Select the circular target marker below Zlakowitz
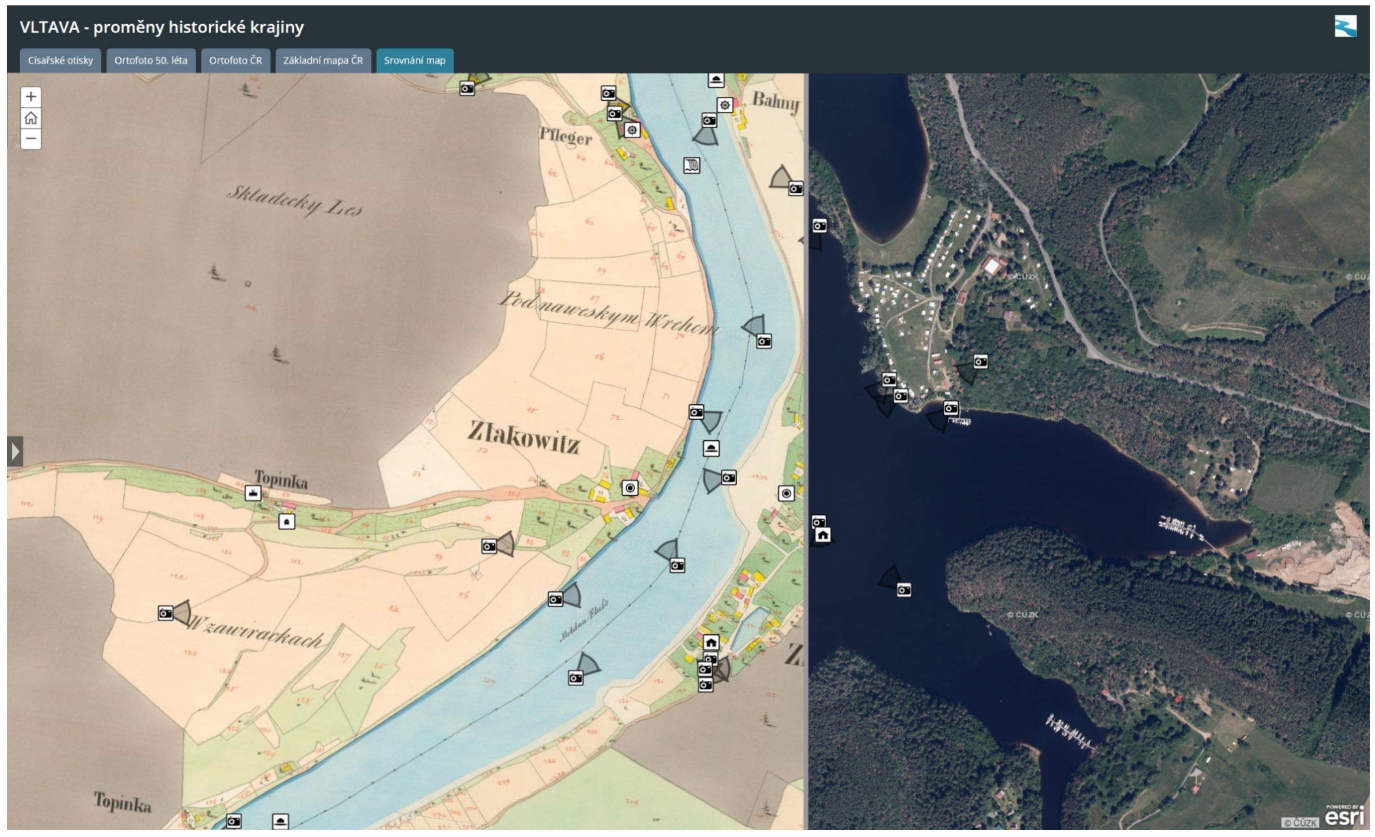Image resolution: width=1375 pixels, height=837 pixels. 630,489
